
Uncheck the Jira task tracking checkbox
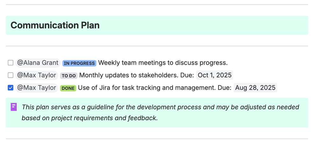(11, 88)
